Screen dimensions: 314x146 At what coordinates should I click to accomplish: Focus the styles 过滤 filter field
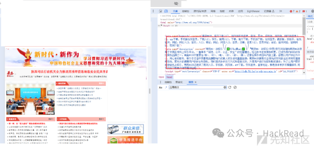pyautogui.click(x=310, y=22)
